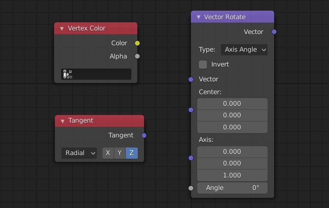Collapse the Tangent node
This screenshot has width=329, height=208.
point(62,121)
